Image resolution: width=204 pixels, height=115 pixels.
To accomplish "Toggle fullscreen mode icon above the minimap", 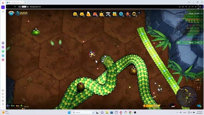I will (198, 88).
